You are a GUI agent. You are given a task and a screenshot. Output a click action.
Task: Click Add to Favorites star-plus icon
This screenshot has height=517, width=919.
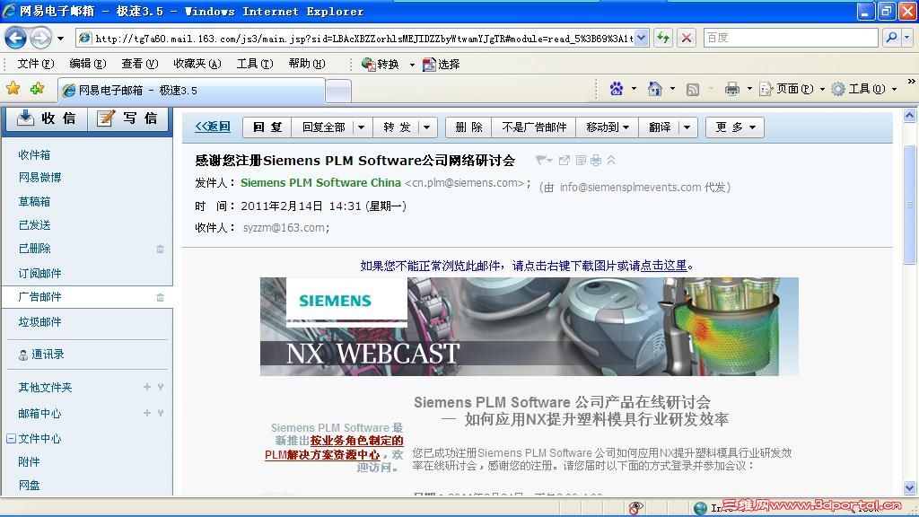click(x=38, y=89)
